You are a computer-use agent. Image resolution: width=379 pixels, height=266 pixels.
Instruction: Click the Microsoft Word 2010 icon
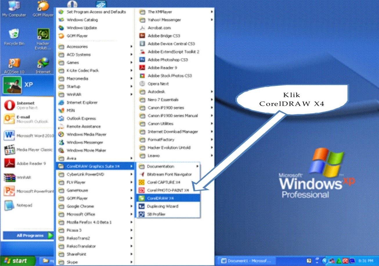pos(9,135)
